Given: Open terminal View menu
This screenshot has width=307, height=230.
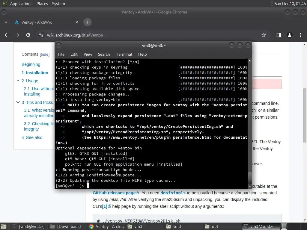Looking at the screenshot, I should [x=88, y=55].
